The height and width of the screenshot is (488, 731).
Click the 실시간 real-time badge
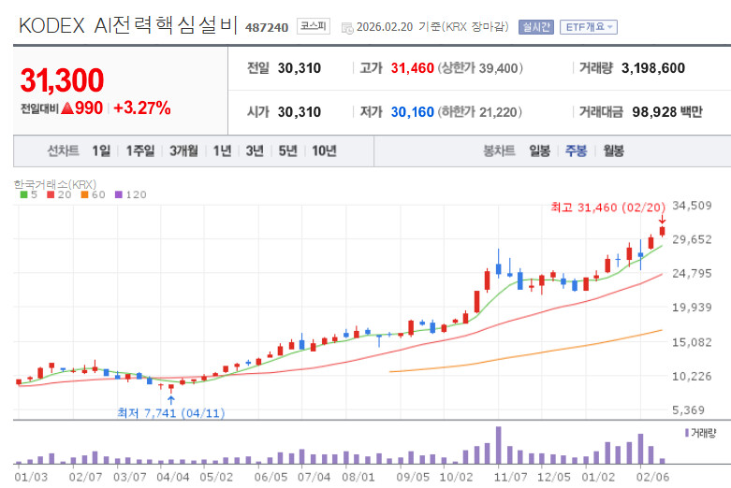click(x=536, y=27)
